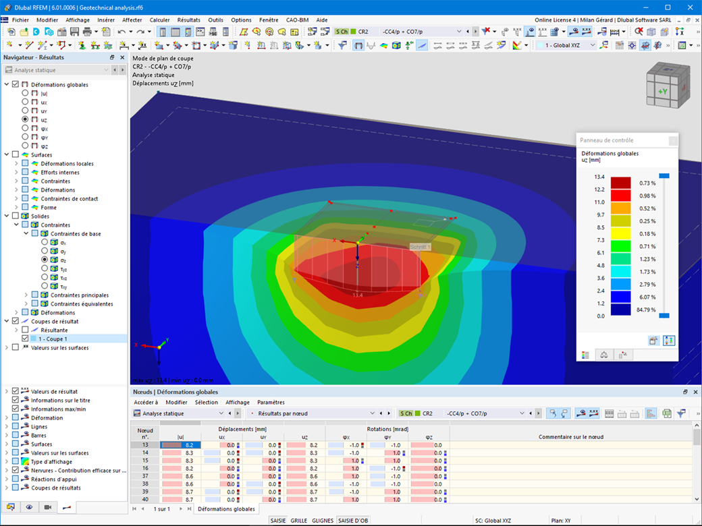Viewport: 702px width, 526px height.
Task: Uncheck Déformations globales checkbox
Action: (16, 84)
